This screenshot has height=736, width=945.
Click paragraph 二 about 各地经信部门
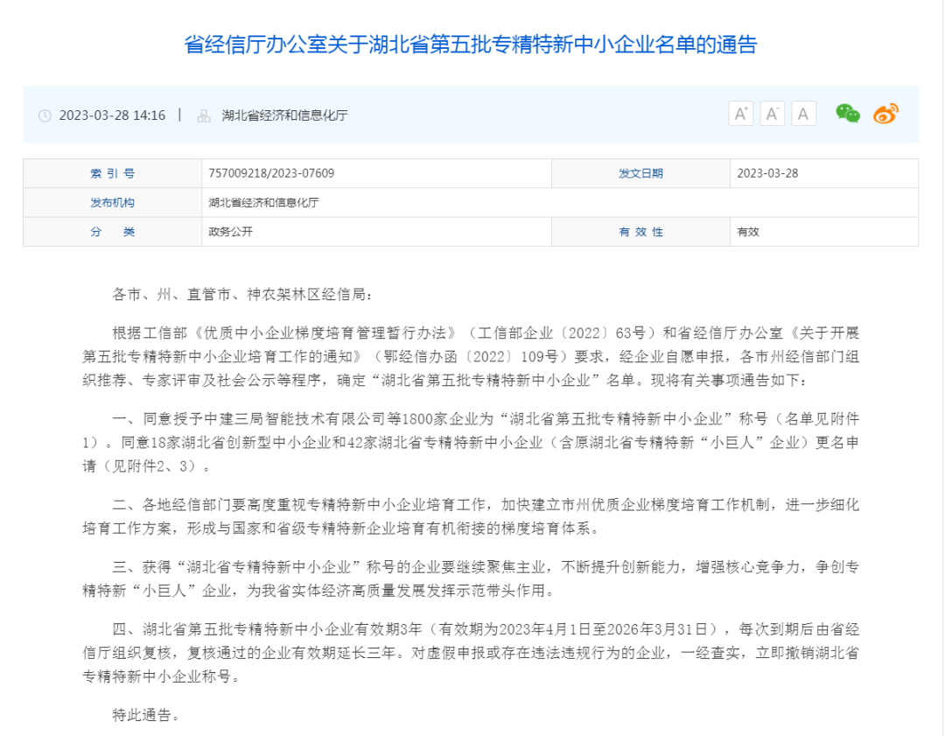(471, 516)
